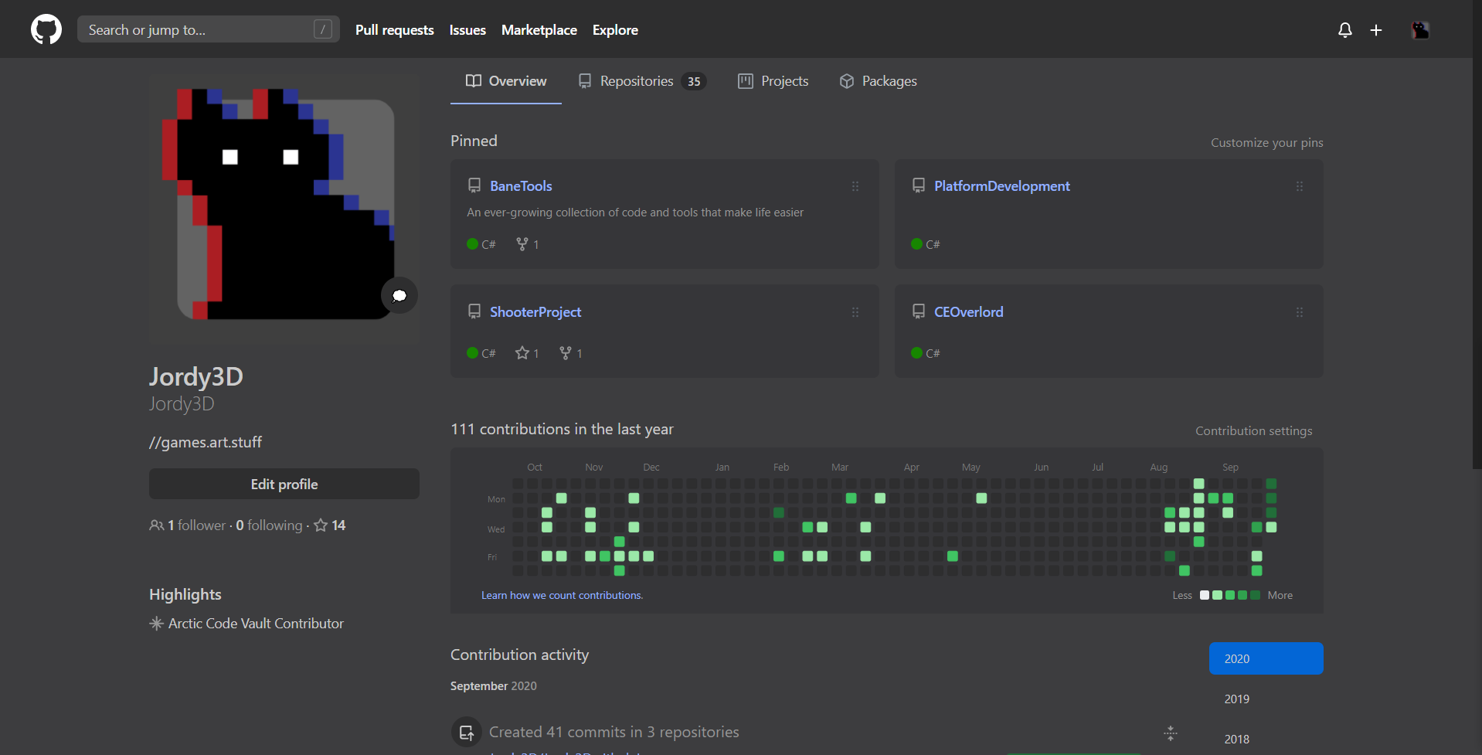The height and width of the screenshot is (755, 1482).
Task: Click the C# language dot on BaneTools
Action: click(473, 243)
